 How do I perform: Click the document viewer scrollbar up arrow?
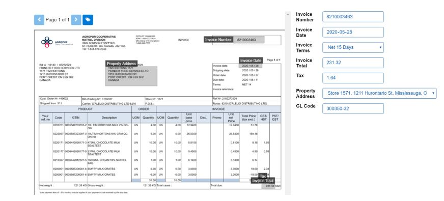tap(288, 14)
